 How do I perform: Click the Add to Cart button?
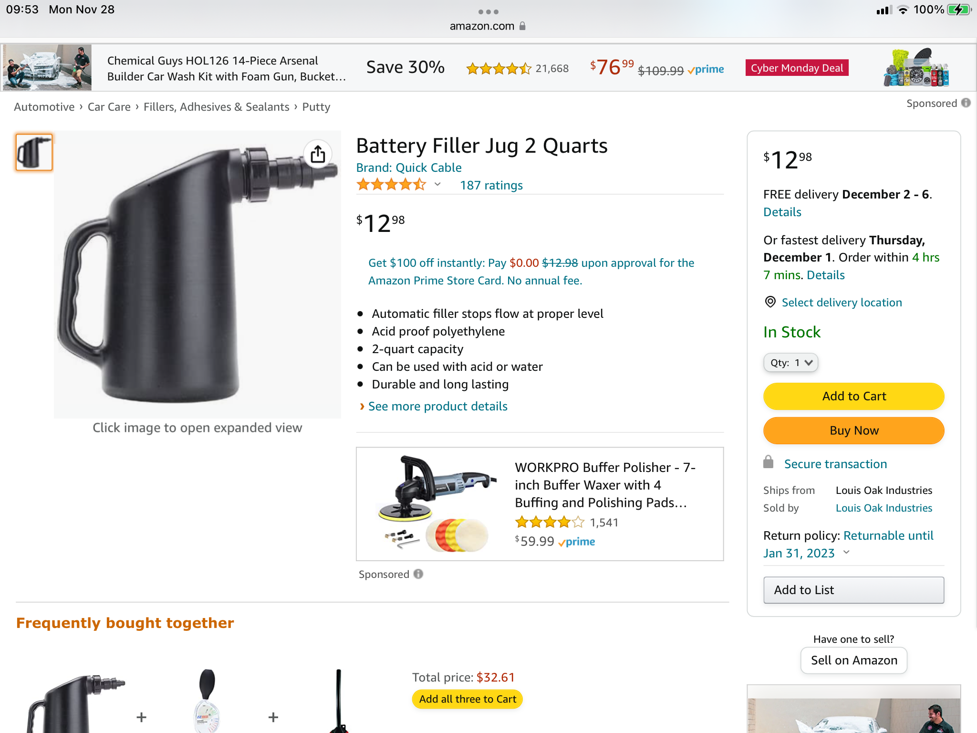click(x=853, y=396)
